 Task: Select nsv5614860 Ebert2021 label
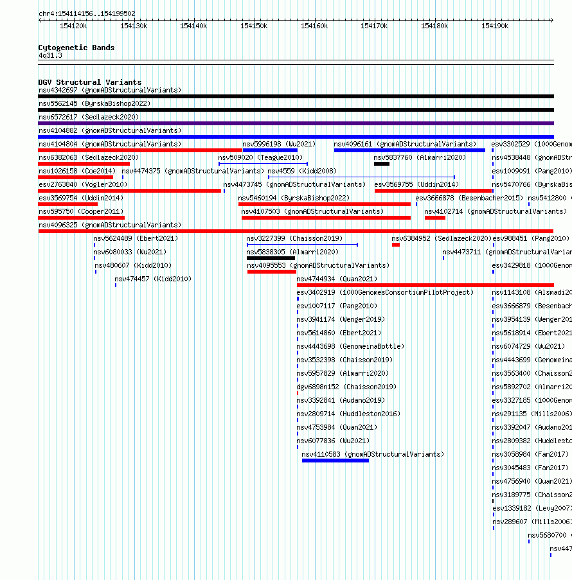pos(339,333)
